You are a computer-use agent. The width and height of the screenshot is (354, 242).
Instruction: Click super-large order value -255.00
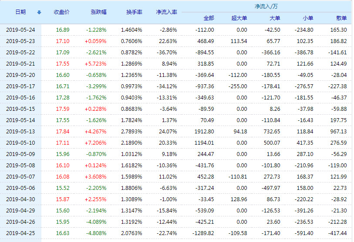click(x=238, y=86)
